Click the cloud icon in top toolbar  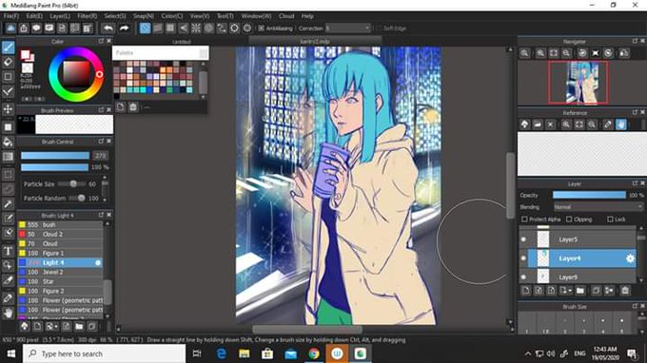(10, 28)
